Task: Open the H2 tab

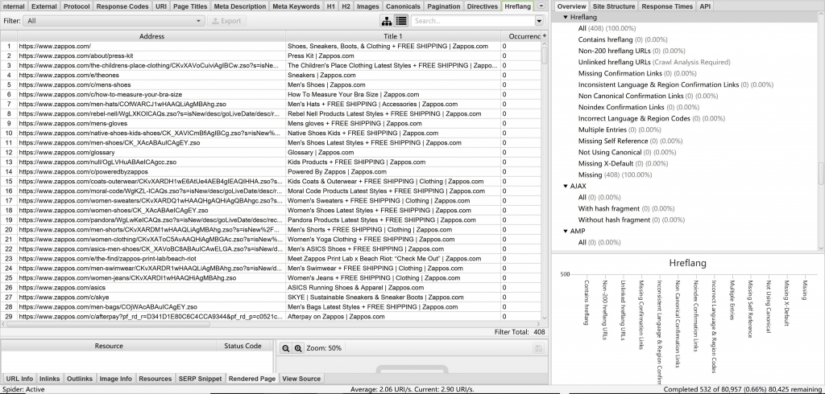Action: point(346,6)
